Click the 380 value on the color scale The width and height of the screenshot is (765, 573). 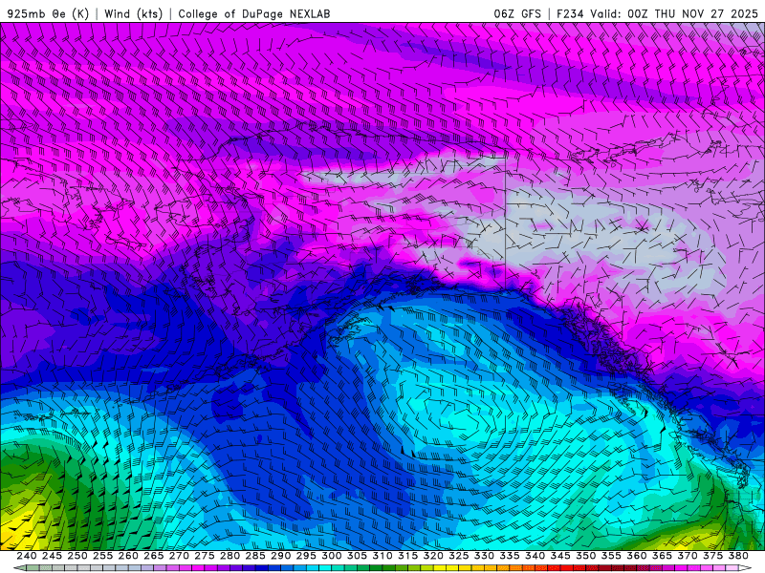738,556
